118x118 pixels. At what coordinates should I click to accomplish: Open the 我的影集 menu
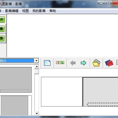click(x=39, y=11)
